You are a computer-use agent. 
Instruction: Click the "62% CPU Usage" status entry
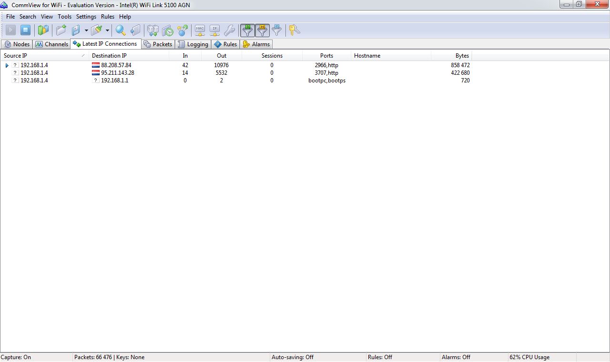529,357
